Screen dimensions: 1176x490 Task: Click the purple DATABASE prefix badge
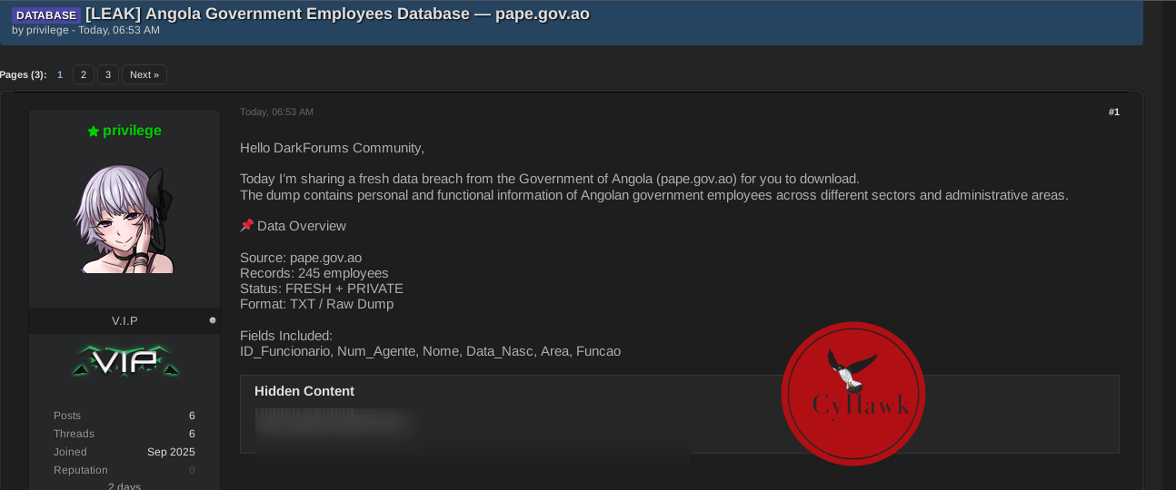point(46,15)
